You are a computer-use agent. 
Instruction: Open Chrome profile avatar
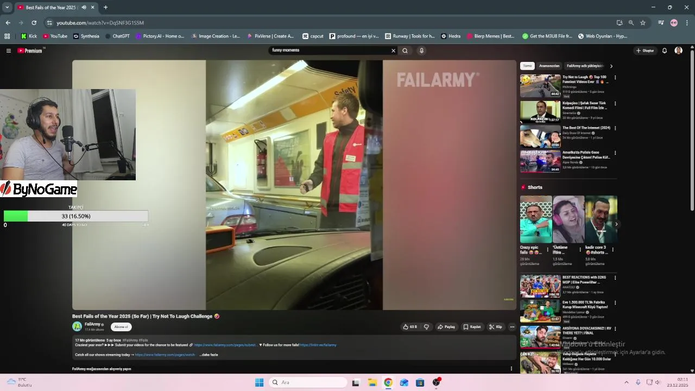674,23
